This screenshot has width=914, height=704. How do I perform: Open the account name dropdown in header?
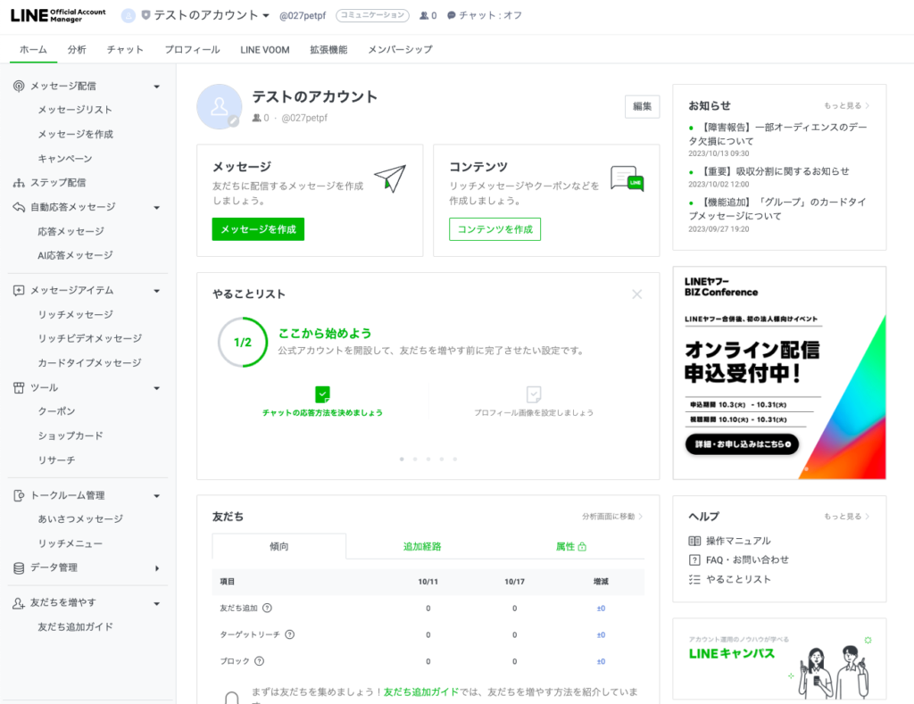tap(266, 16)
